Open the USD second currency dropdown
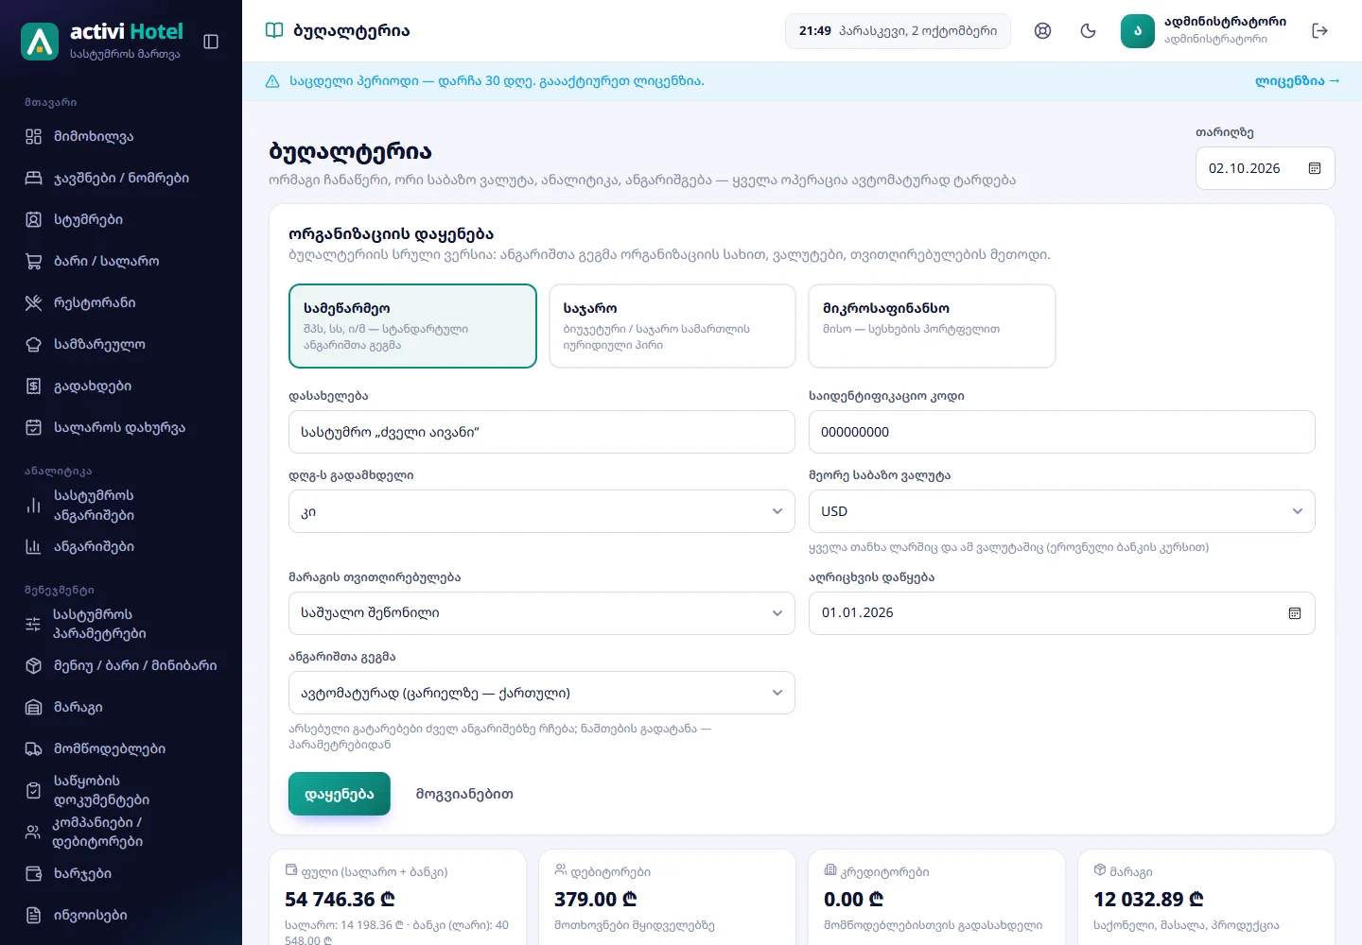Screen dimensions: 1362x945 (1061, 511)
